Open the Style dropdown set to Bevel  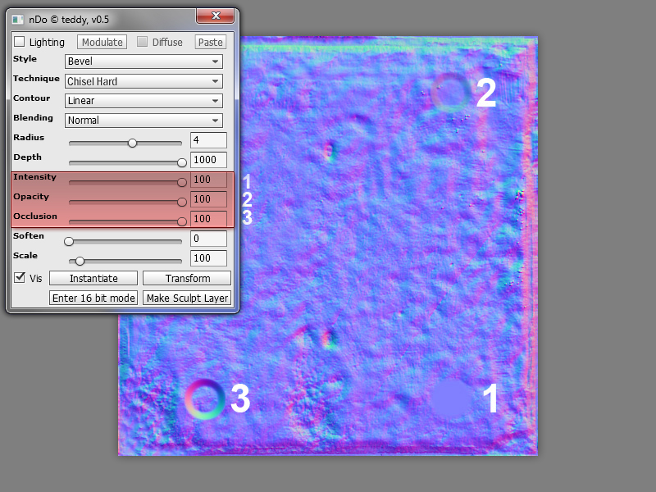click(143, 61)
